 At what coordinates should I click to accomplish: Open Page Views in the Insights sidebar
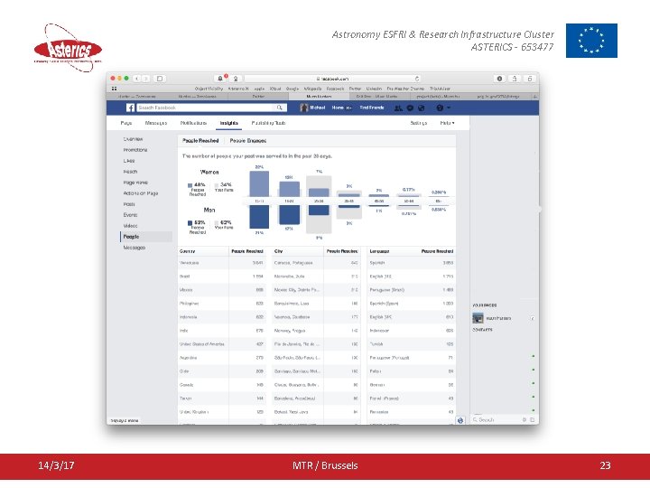135,183
